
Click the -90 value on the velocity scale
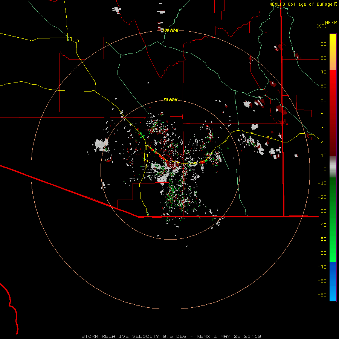[322, 295]
